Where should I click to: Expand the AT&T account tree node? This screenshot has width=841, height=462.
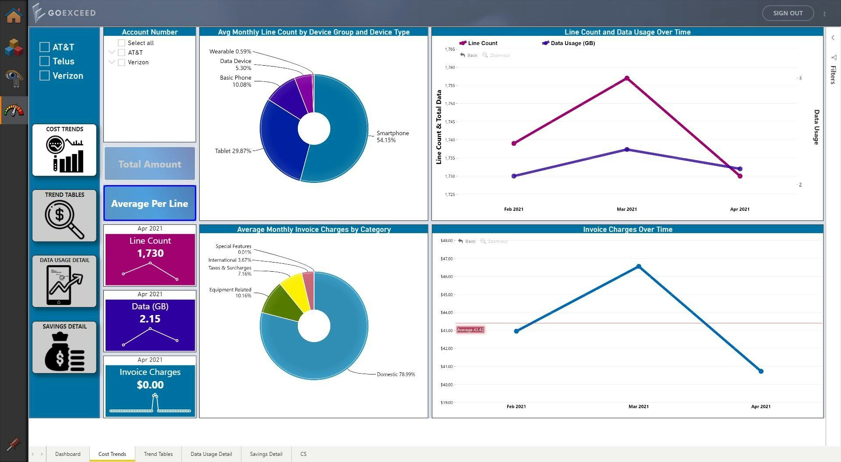pyautogui.click(x=112, y=52)
